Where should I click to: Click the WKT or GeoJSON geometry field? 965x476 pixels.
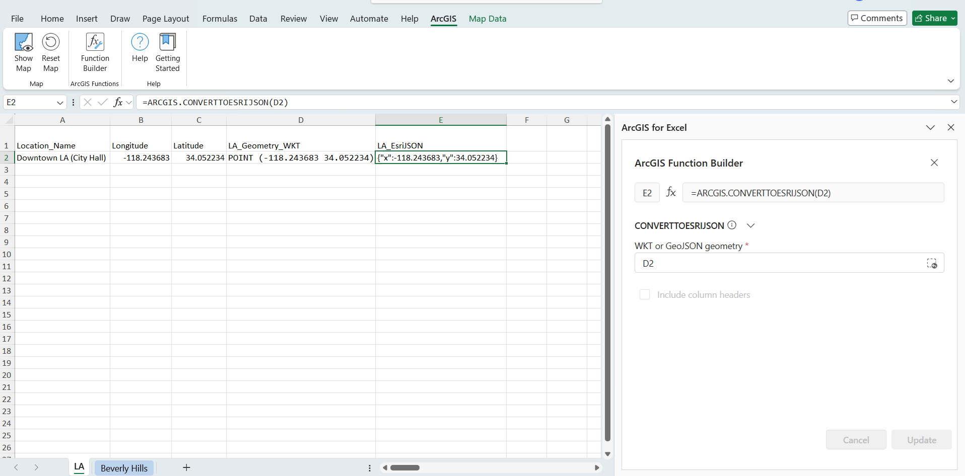point(789,263)
